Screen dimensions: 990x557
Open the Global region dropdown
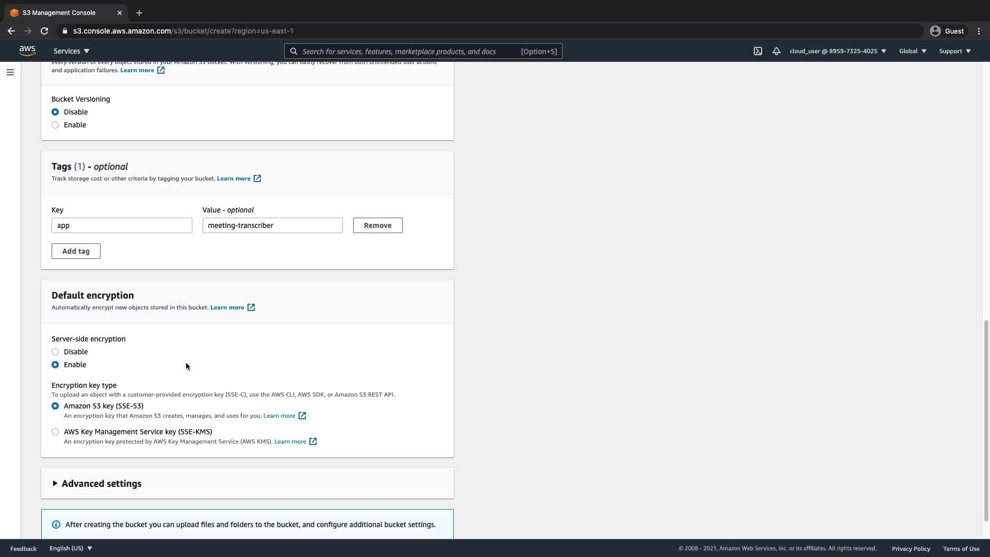pyautogui.click(x=912, y=51)
